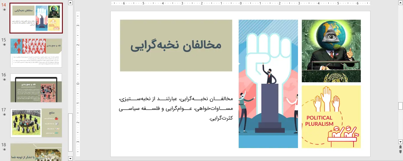Click slide number 17 label

[4, 110]
